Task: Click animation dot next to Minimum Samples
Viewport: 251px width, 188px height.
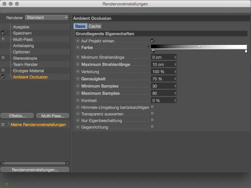Action: coord(77,86)
